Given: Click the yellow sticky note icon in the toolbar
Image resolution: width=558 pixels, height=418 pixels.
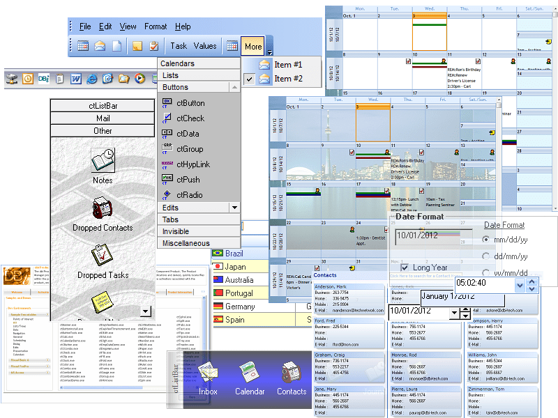Looking at the screenshot, I should pyautogui.click(x=137, y=46).
